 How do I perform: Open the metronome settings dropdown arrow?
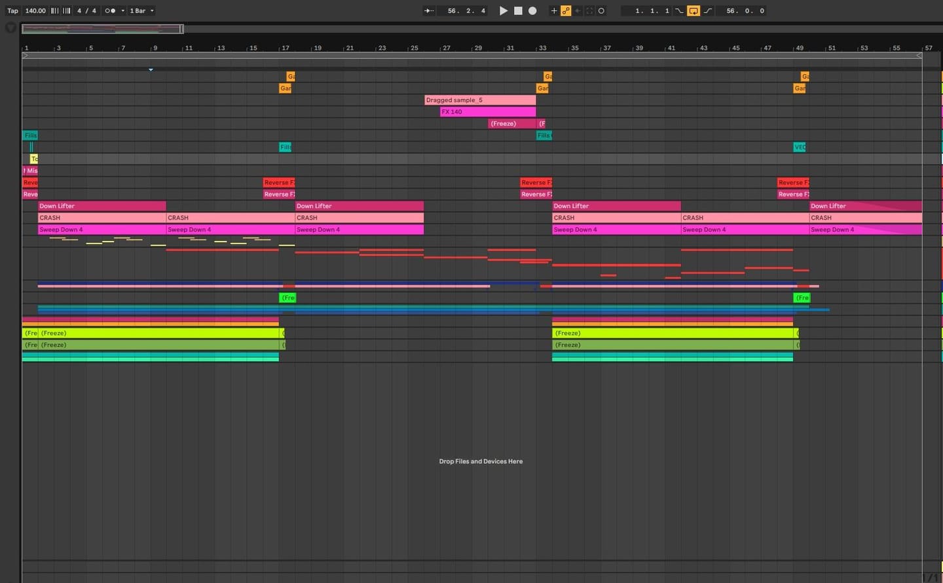click(x=122, y=10)
